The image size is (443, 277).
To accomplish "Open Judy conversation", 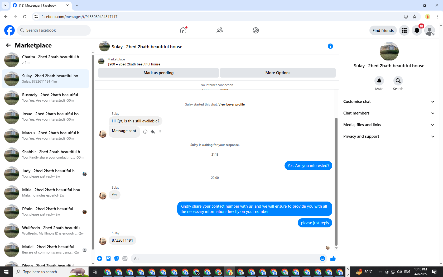I will (45, 174).
